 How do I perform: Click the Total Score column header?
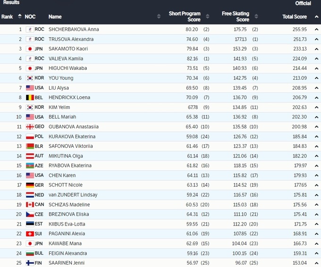click(294, 17)
